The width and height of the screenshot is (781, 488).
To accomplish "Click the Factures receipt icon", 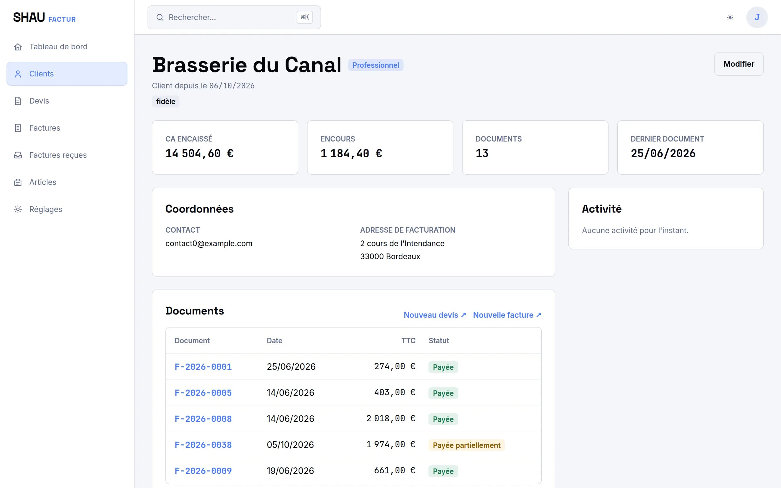I will [18, 128].
